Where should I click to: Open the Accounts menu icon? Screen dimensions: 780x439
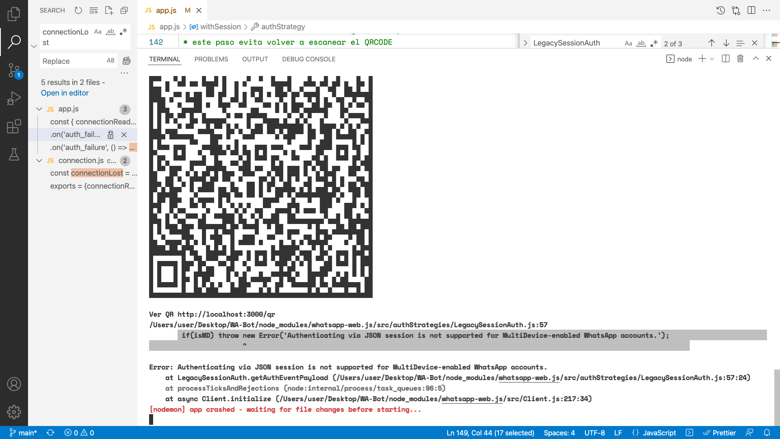click(14, 384)
